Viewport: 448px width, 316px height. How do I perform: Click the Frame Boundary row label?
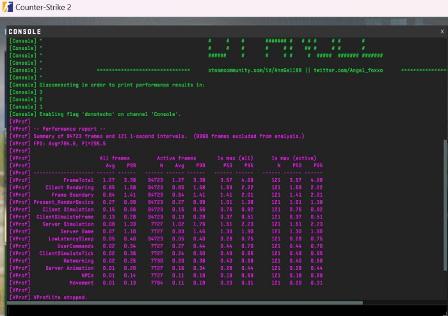(x=72, y=195)
